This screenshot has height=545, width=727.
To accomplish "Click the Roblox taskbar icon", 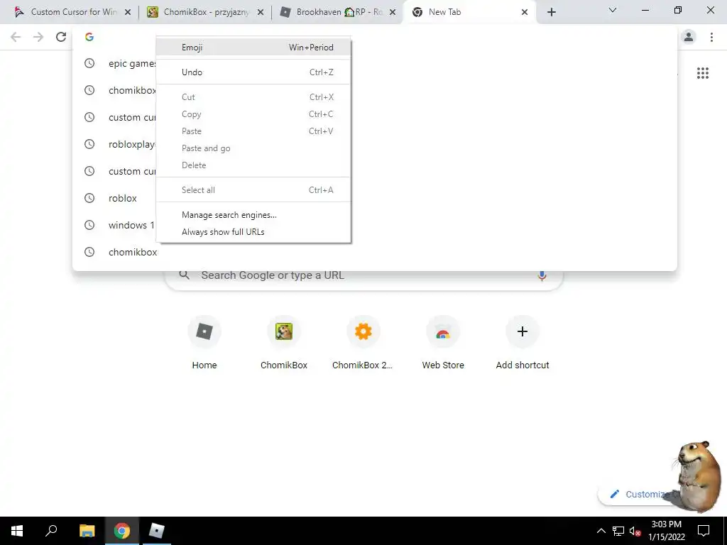I will tap(157, 531).
